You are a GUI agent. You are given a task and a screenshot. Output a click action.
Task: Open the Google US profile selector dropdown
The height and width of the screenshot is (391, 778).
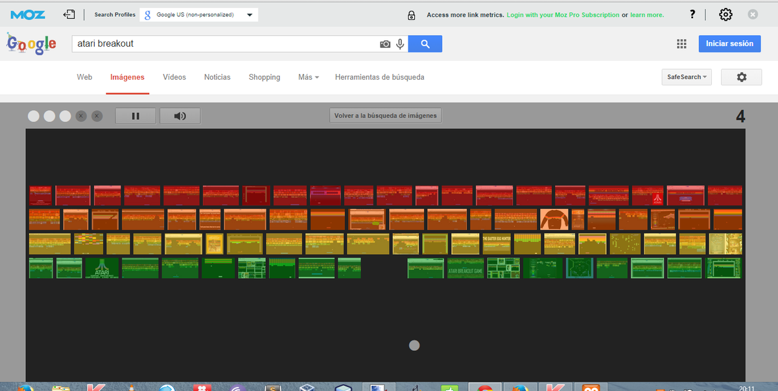coord(199,14)
